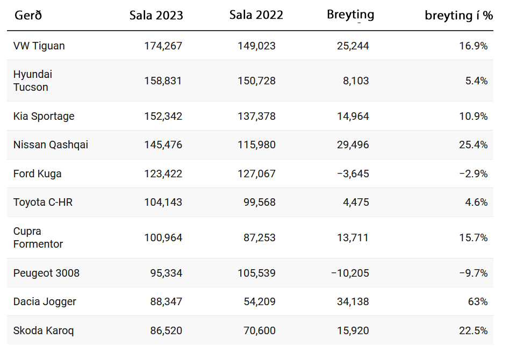Select the 25.4% percentage for Qashqai
The height and width of the screenshot is (346, 509).
474,145
